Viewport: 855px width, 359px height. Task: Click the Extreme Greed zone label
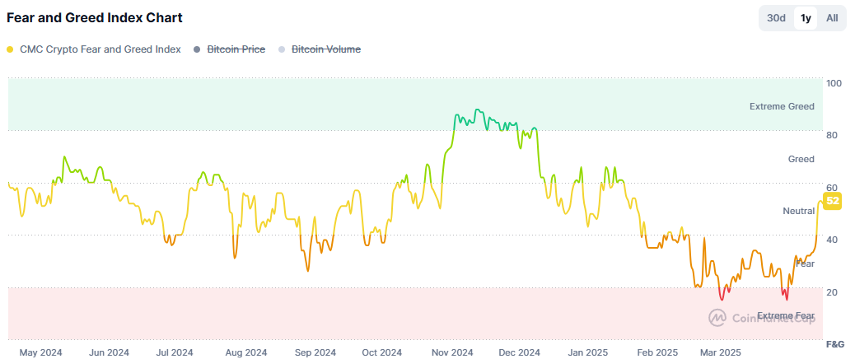781,106
